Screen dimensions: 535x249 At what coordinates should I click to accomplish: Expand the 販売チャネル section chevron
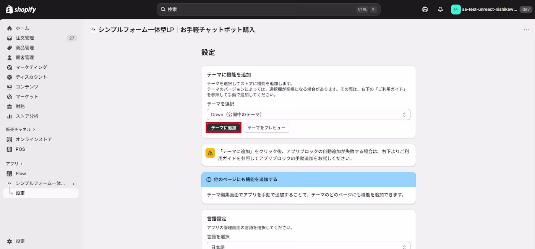[34, 130]
